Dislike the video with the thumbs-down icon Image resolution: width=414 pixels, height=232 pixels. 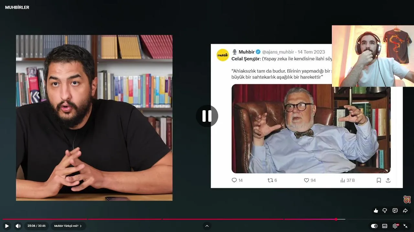[385, 211]
